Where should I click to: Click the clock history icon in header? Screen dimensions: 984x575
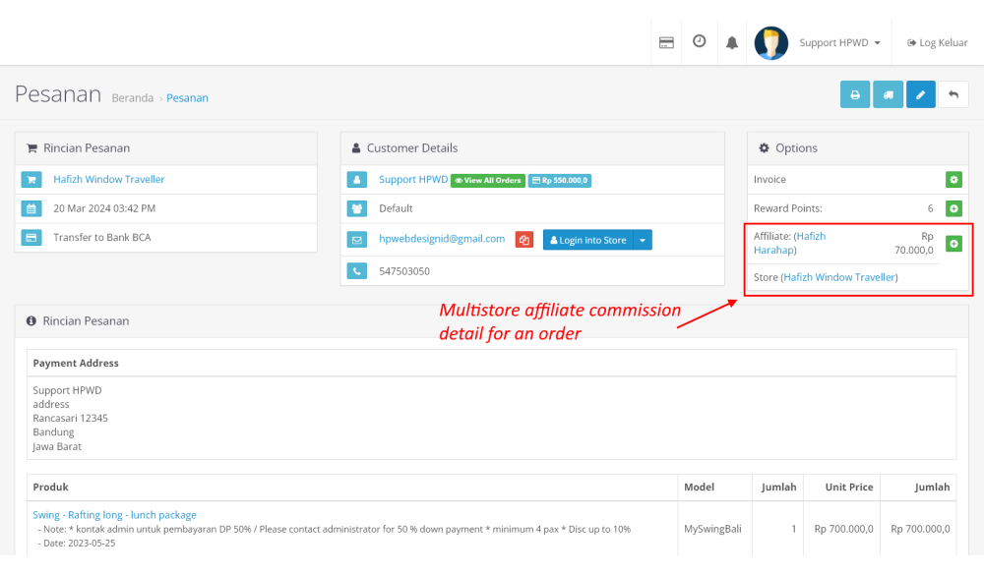(x=699, y=42)
